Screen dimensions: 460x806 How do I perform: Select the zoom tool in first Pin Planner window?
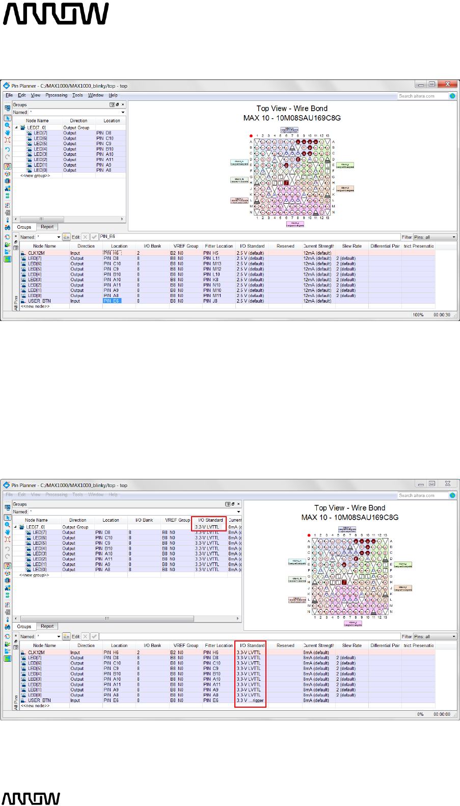pyautogui.click(x=7, y=125)
